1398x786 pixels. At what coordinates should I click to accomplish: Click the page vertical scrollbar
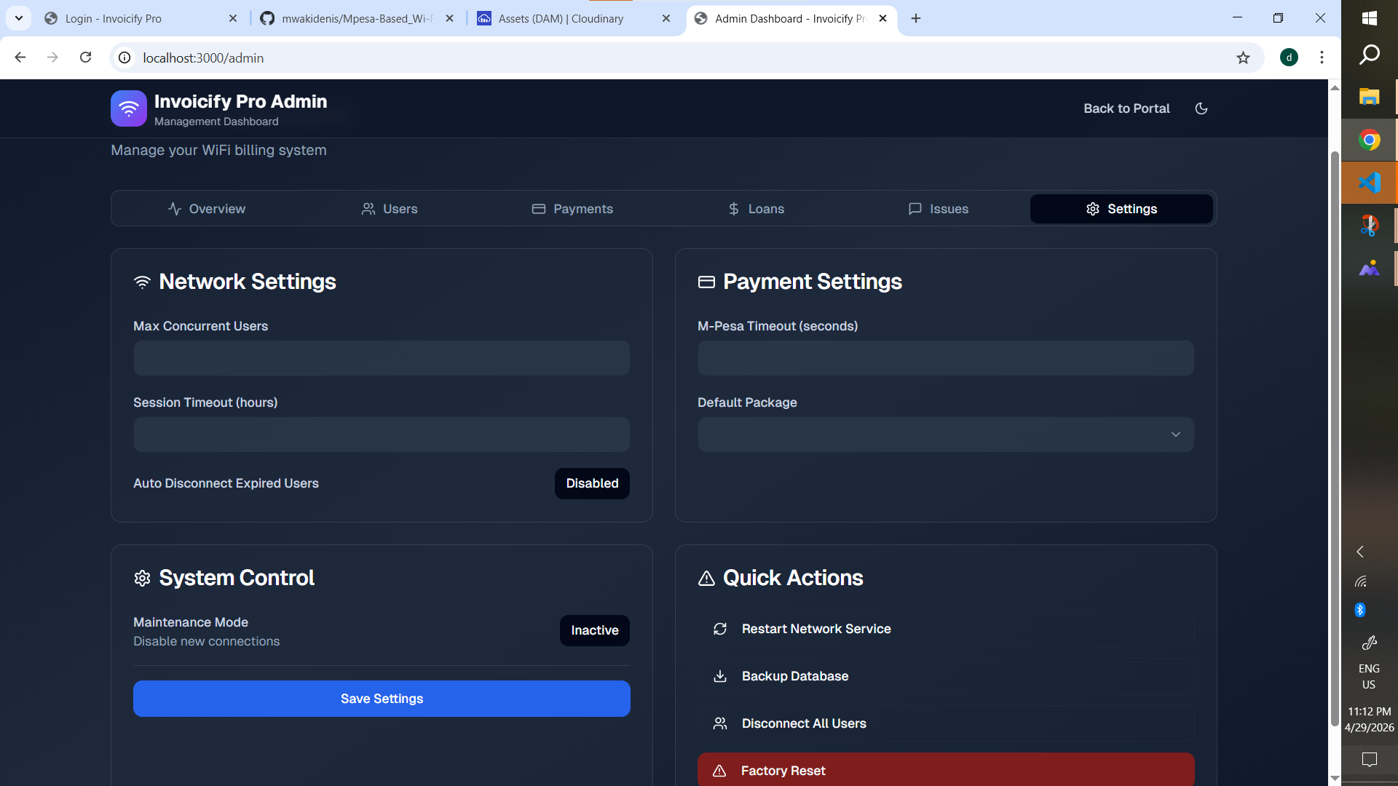[1335, 437]
